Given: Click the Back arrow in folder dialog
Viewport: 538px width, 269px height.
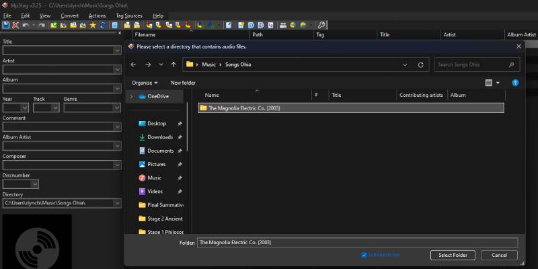Looking at the screenshot, I should tap(133, 65).
